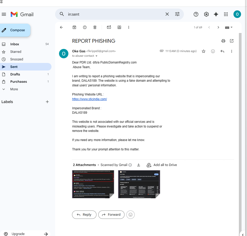Viewport: 247px width, 236px height.
Task: Click the Upgrade button
Action: 25,234
